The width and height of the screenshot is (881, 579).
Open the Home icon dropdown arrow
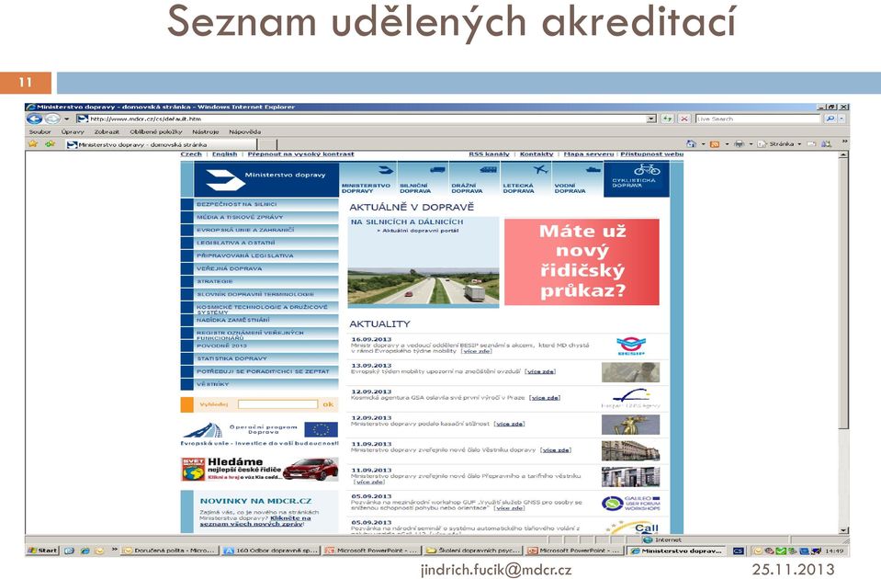[703, 144]
